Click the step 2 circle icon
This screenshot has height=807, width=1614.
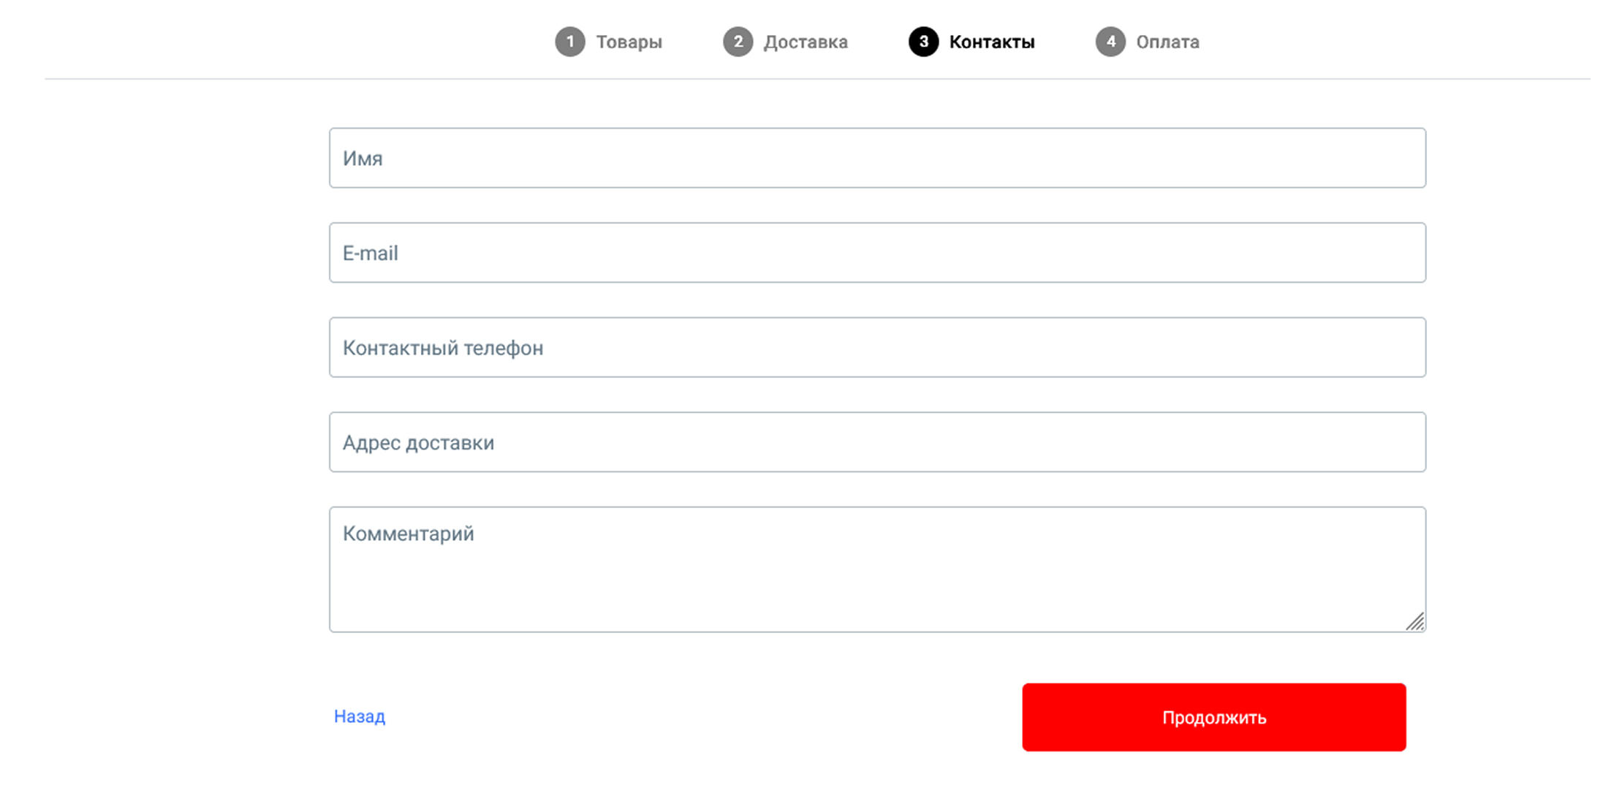[x=738, y=42]
